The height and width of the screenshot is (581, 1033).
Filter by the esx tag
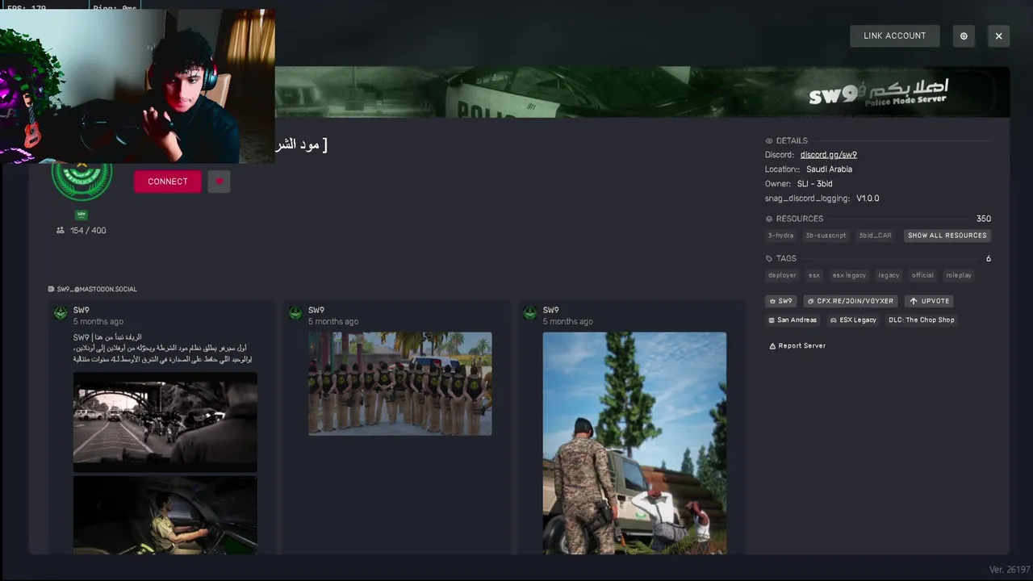click(814, 275)
